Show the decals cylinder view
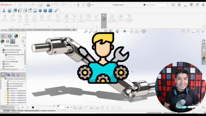Image resolution: width=206 pixels, height=116 pixels. click(x=7, y=41)
